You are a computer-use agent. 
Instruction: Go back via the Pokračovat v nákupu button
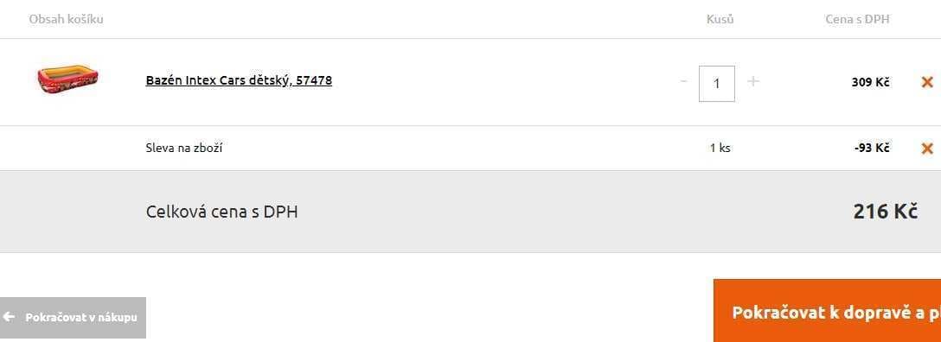73,318
